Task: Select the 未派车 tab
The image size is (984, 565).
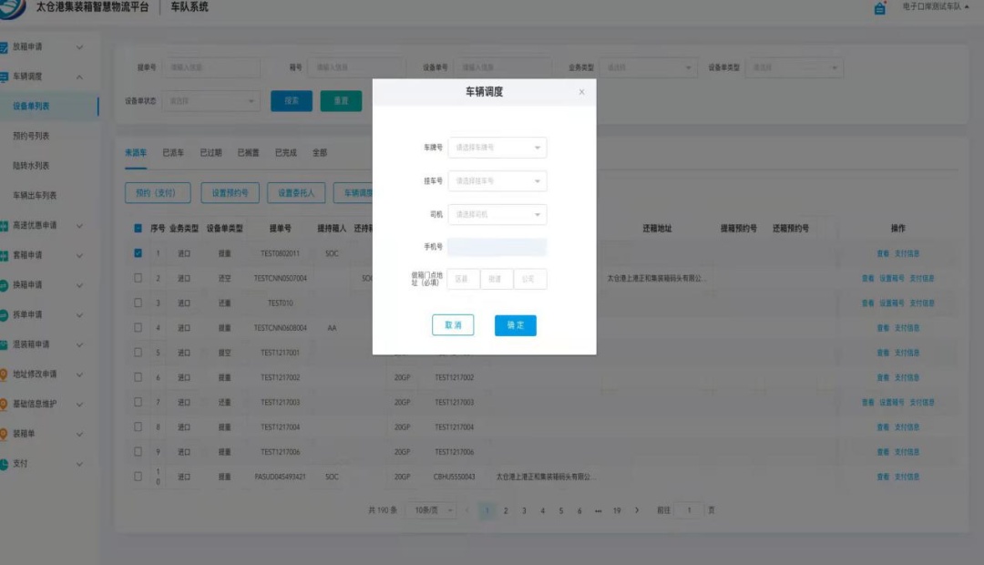Action: pyautogui.click(x=136, y=152)
